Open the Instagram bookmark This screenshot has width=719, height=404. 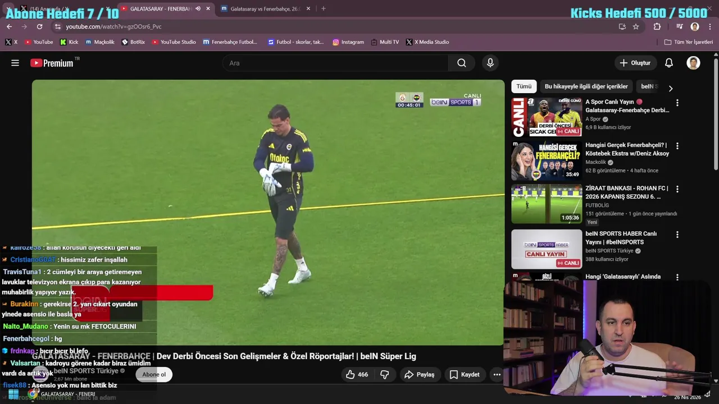point(348,42)
